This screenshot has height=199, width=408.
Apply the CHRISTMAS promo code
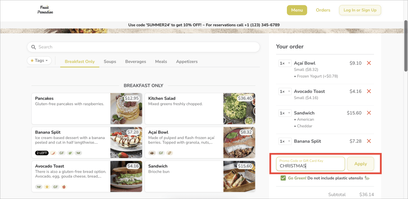point(360,164)
